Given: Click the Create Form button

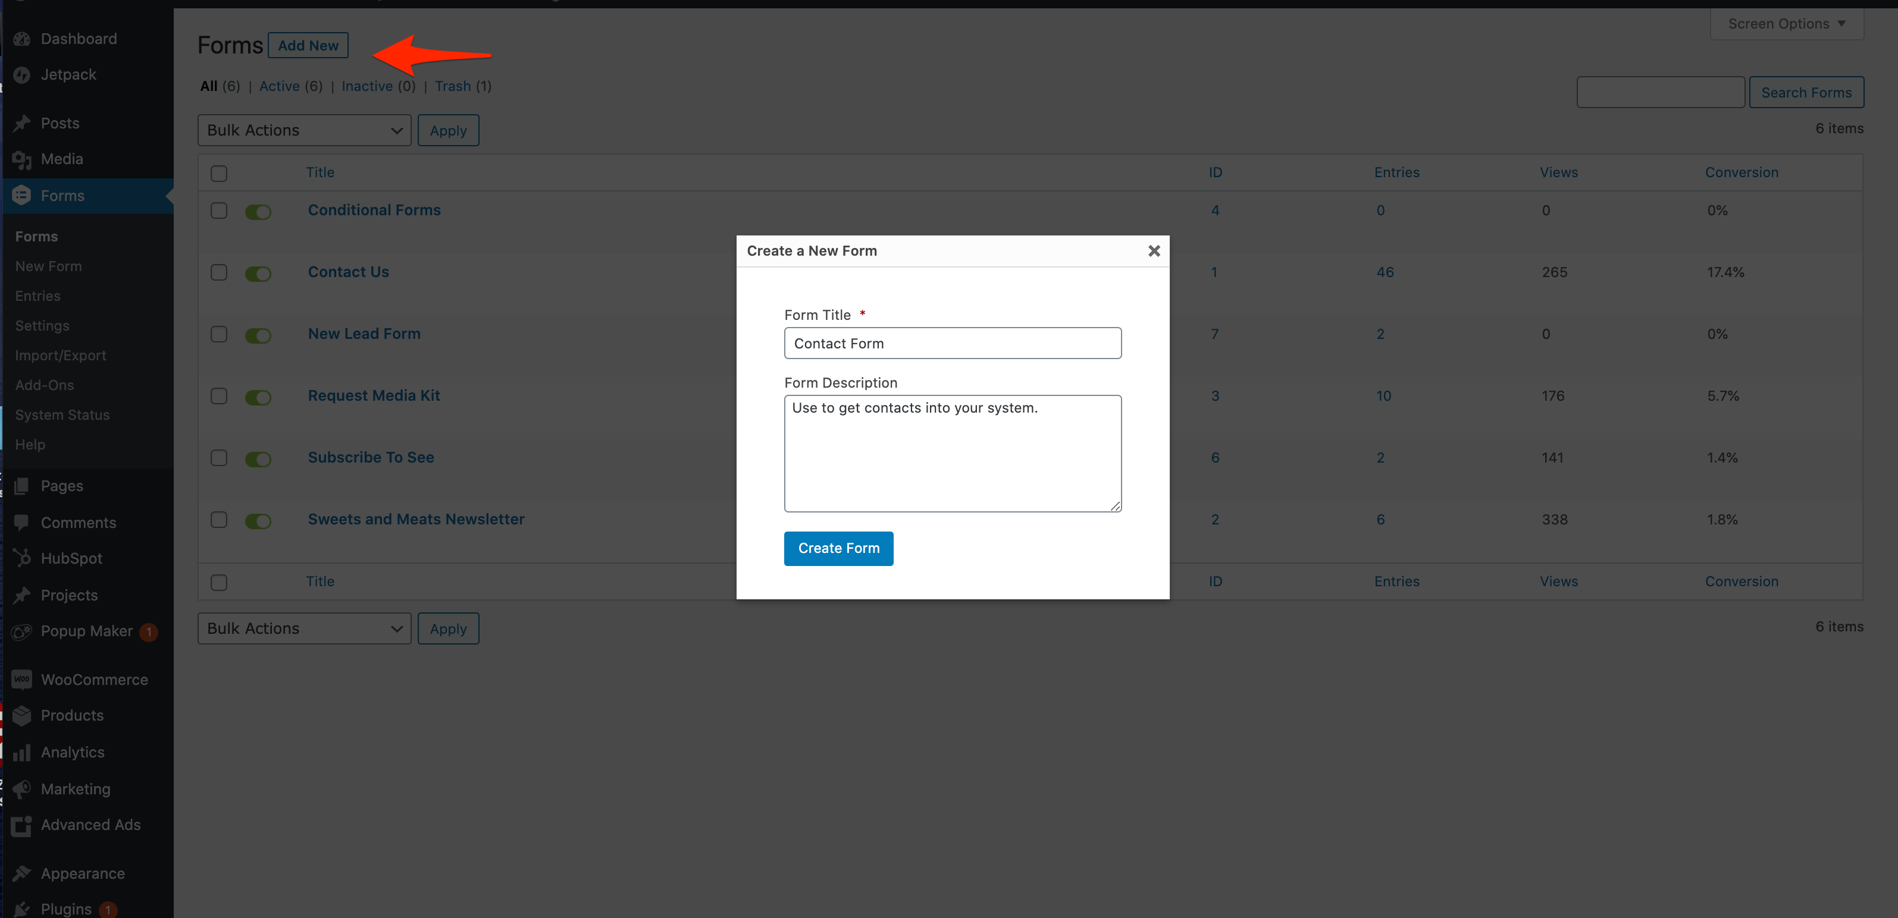Looking at the screenshot, I should tap(838, 548).
